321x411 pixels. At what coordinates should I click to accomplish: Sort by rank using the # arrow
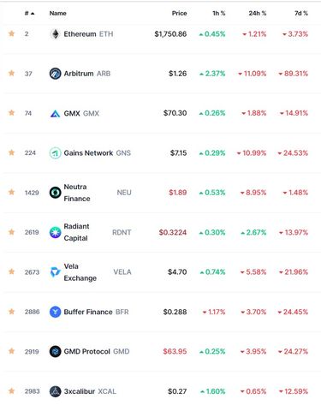click(x=29, y=13)
